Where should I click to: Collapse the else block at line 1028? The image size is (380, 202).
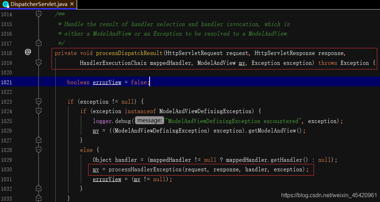[x=38, y=150]
